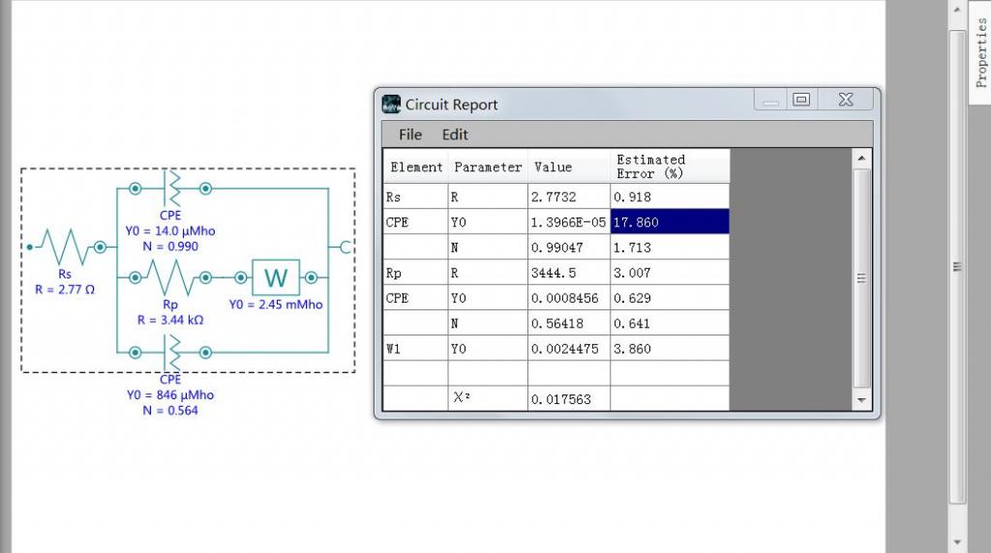
Task: Click the N = 0.564 label
Action: tap(170, 410)
